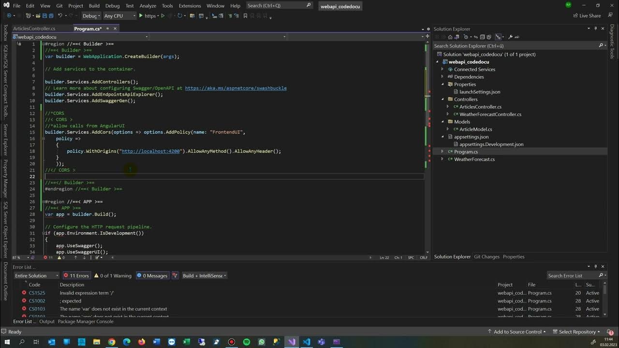
Task: Toggle nested view button in Solution Explorer
Action: pyautogui.click(x=498, y=37)
